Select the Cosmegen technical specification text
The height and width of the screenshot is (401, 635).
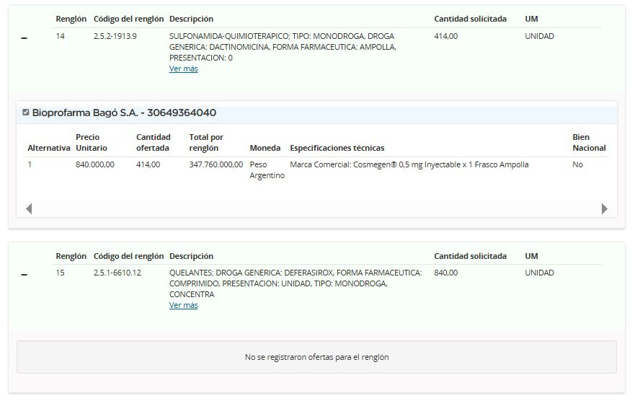point(409,165)
